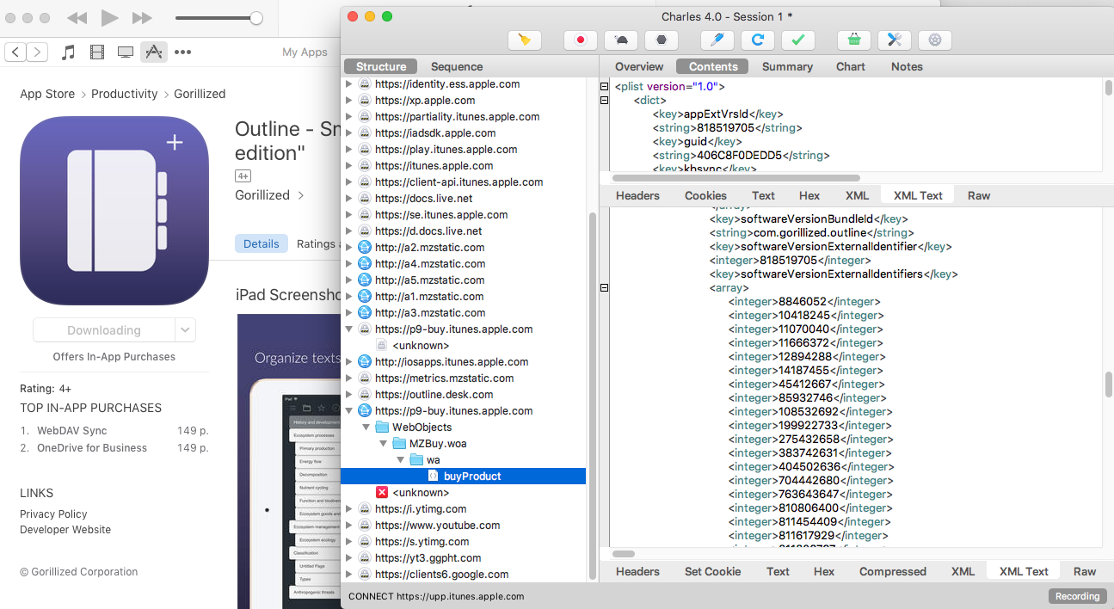Click the Structure tree vertical scrollbar
Screen dimensions: 1114x609
click(591, 396)
